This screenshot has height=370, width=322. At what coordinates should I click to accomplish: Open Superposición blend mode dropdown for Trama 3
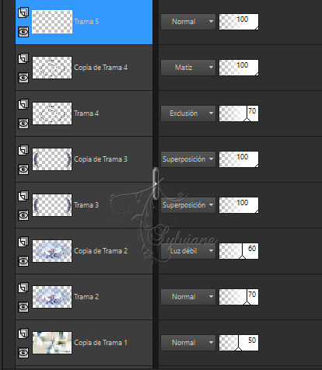pos(188,205)
